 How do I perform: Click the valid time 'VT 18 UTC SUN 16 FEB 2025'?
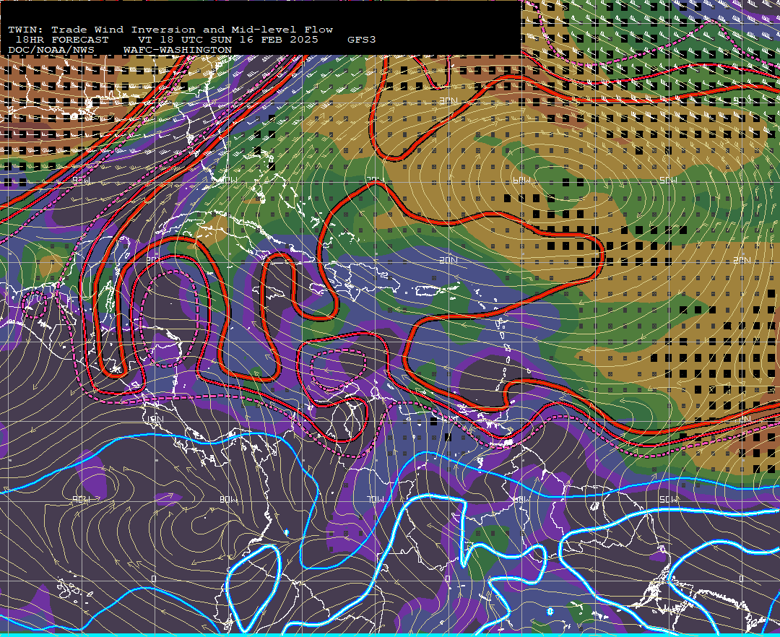227,40
